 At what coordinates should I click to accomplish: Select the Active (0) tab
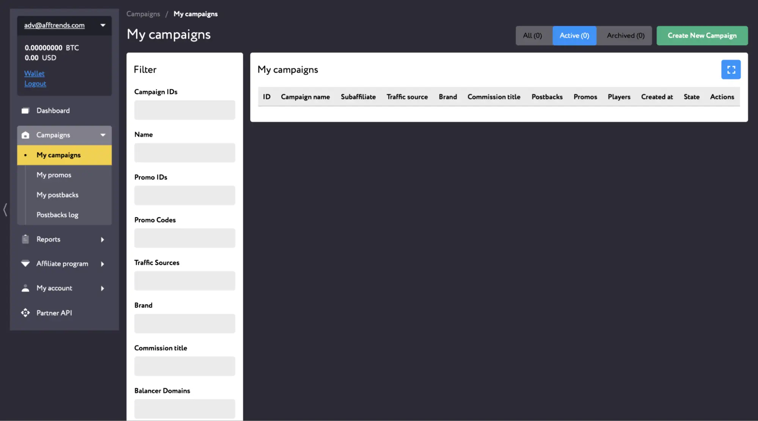(x=574, y=36)
